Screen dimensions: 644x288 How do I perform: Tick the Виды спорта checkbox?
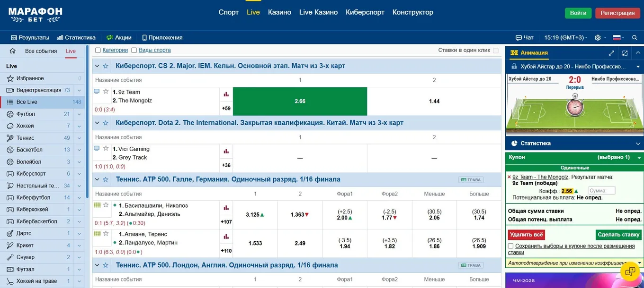[134, 50]
